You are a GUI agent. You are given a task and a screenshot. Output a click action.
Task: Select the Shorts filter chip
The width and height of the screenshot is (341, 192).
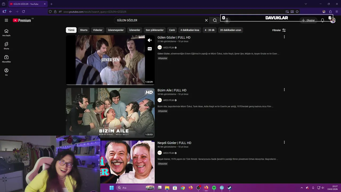(x=84, y=30)
